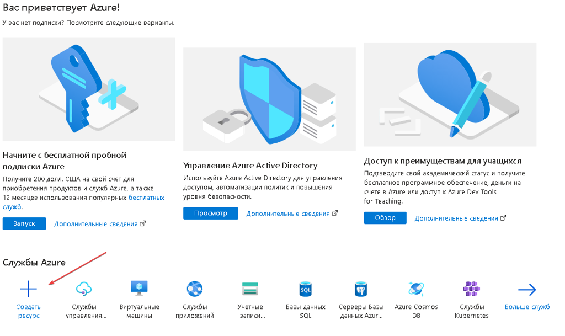Viewport: 565px width, 336px height.
Task: Open Учетные записи storage icon
Action: click(x=250, y=289)
